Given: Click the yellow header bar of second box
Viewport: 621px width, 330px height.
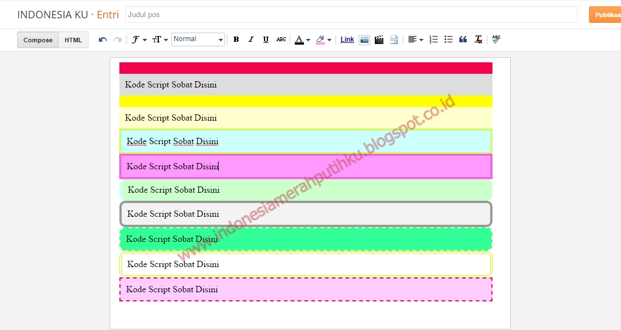Looking at the screenshot, I should [306, 101].
